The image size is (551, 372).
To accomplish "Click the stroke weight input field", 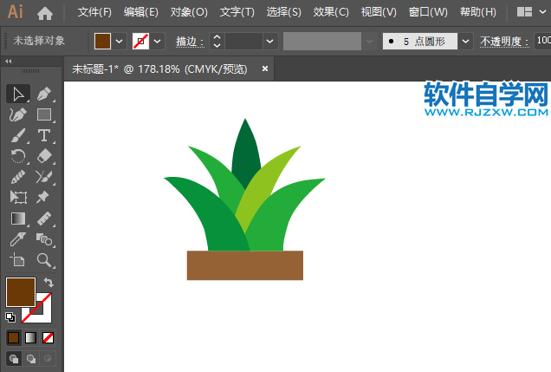I will point(243,41).
